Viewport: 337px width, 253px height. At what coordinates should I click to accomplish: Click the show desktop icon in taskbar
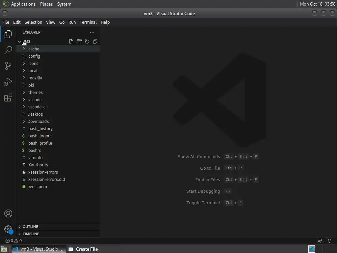coord(4,249)
